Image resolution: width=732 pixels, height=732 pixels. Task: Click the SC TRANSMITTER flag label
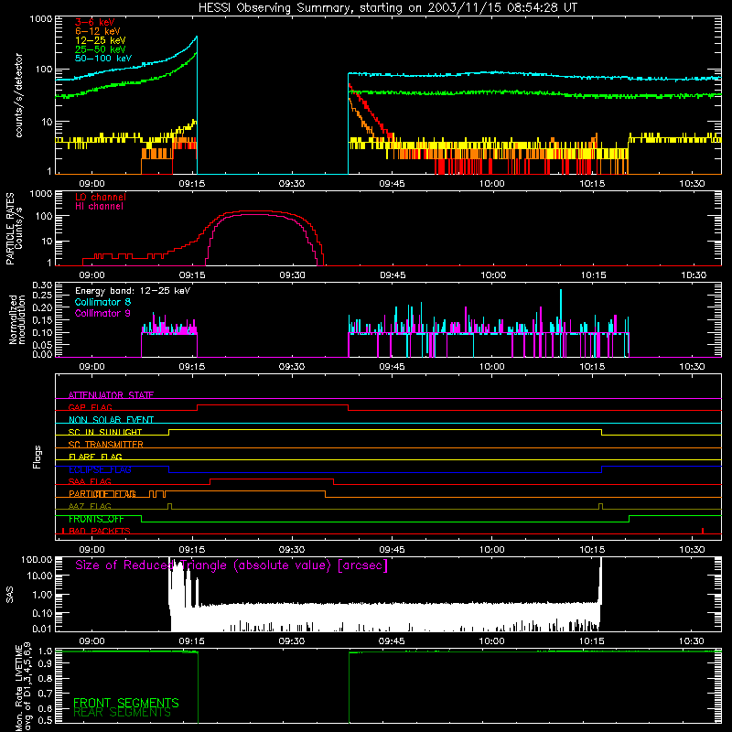(106, 445)
